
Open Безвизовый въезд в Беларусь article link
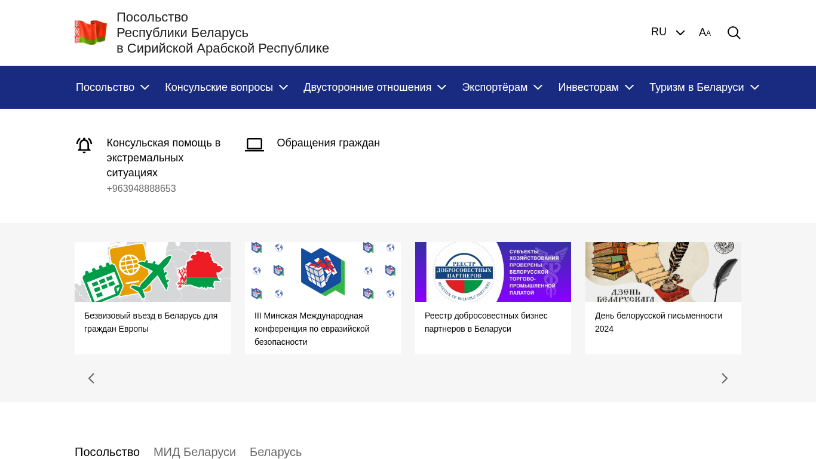coord(151,322)
